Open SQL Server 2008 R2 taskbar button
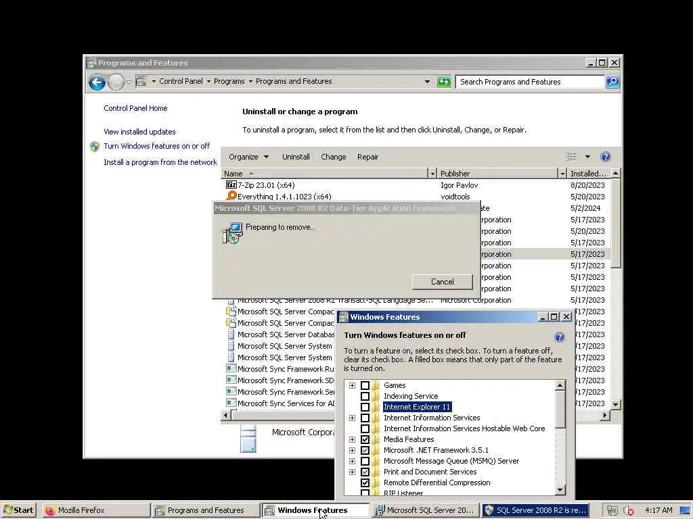The width and height of the screenshot is (693, 519). [535, 510]
